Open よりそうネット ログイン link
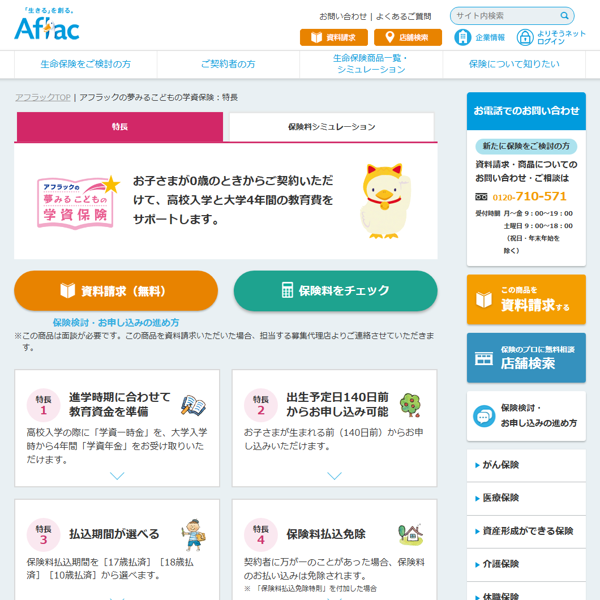600x600 pixels. pos(551,37)
